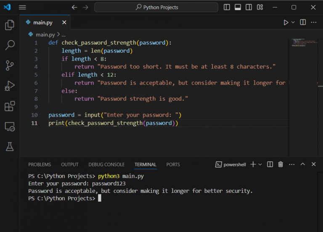Open the Run and Debug view

click(9, 85)
